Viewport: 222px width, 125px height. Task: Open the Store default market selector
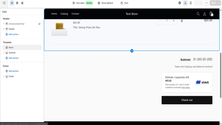click(105, 3)
